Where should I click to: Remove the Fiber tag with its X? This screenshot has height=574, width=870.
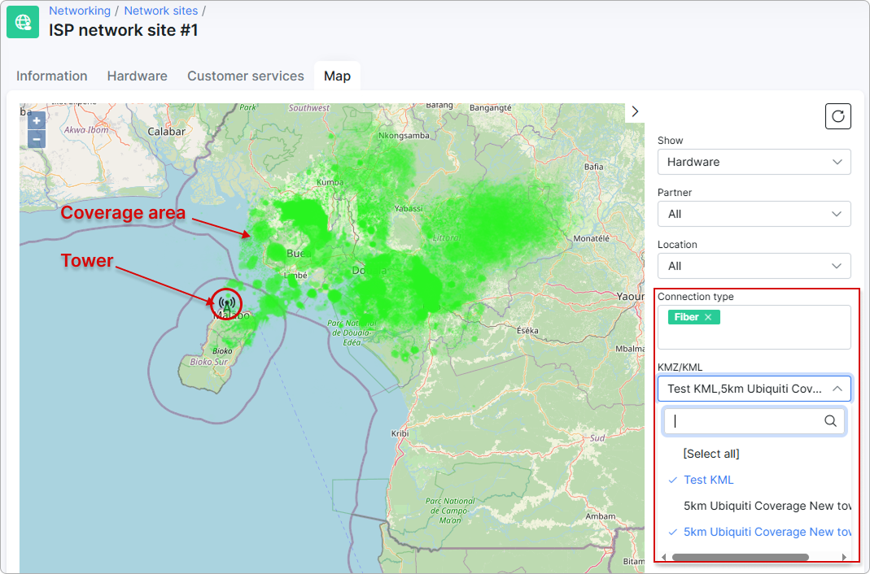pos(708,317)
